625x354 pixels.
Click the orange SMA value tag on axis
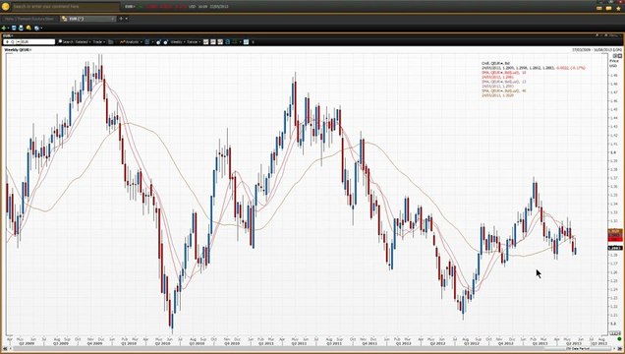point(615,231)
